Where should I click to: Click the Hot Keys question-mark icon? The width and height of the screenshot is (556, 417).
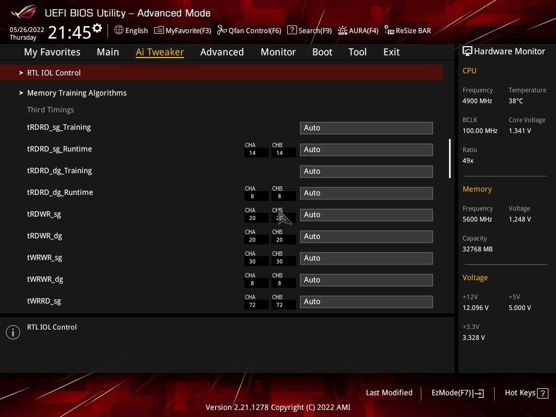[x=542, y=393]
